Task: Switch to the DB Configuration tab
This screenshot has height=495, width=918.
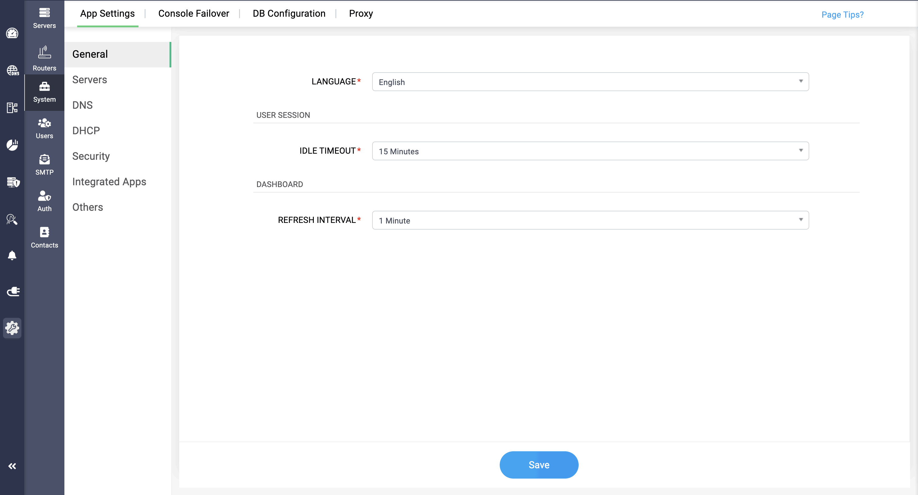Action: [289, 14]
